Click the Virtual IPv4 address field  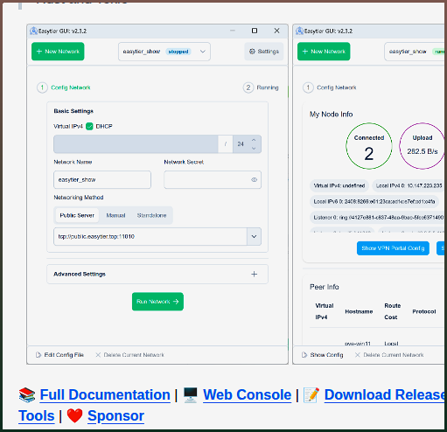coord(136,144)
